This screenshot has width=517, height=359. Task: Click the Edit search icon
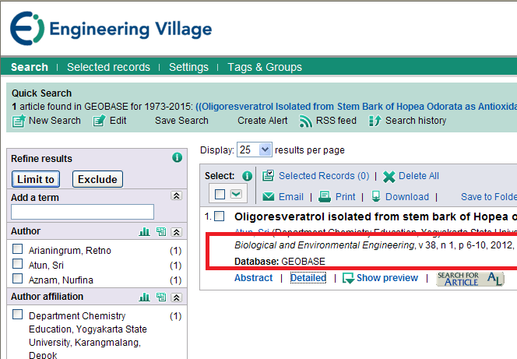[x=99, y=121]
